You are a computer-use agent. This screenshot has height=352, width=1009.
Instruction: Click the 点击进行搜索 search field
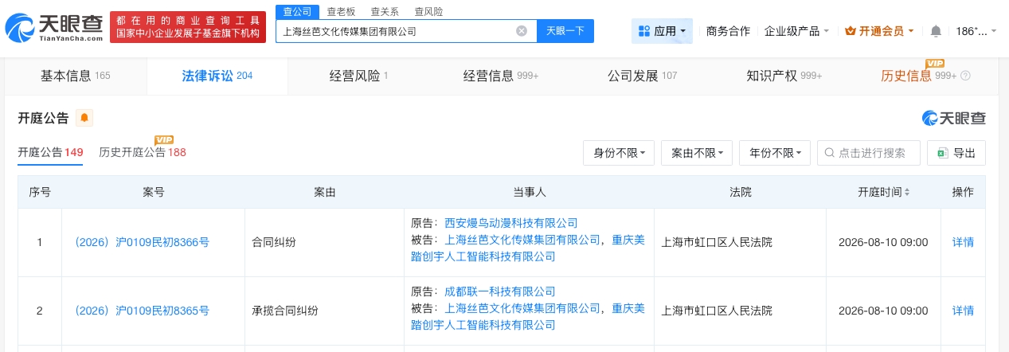pyautogui.click(x=869, y=153)
